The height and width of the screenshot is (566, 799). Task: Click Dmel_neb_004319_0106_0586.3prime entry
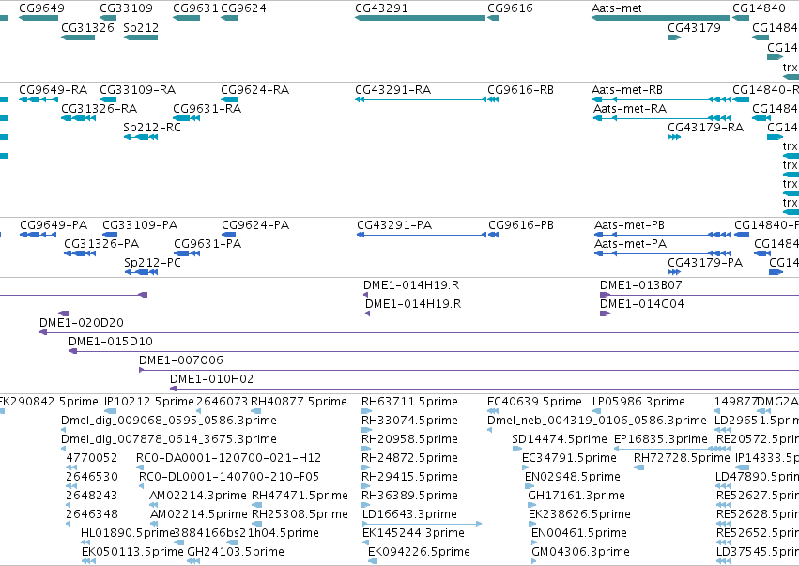pos(597,421)
